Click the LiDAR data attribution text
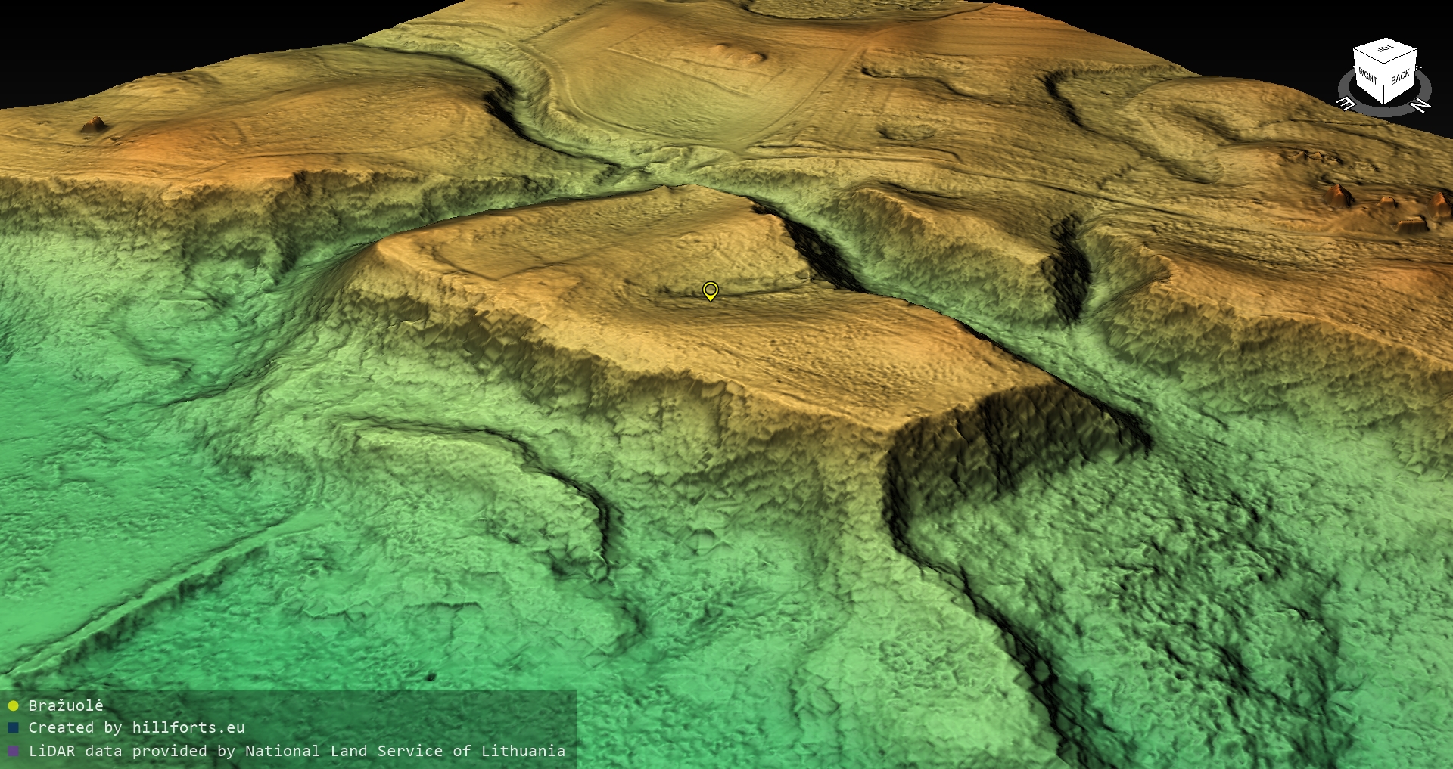 pos(297,751)
